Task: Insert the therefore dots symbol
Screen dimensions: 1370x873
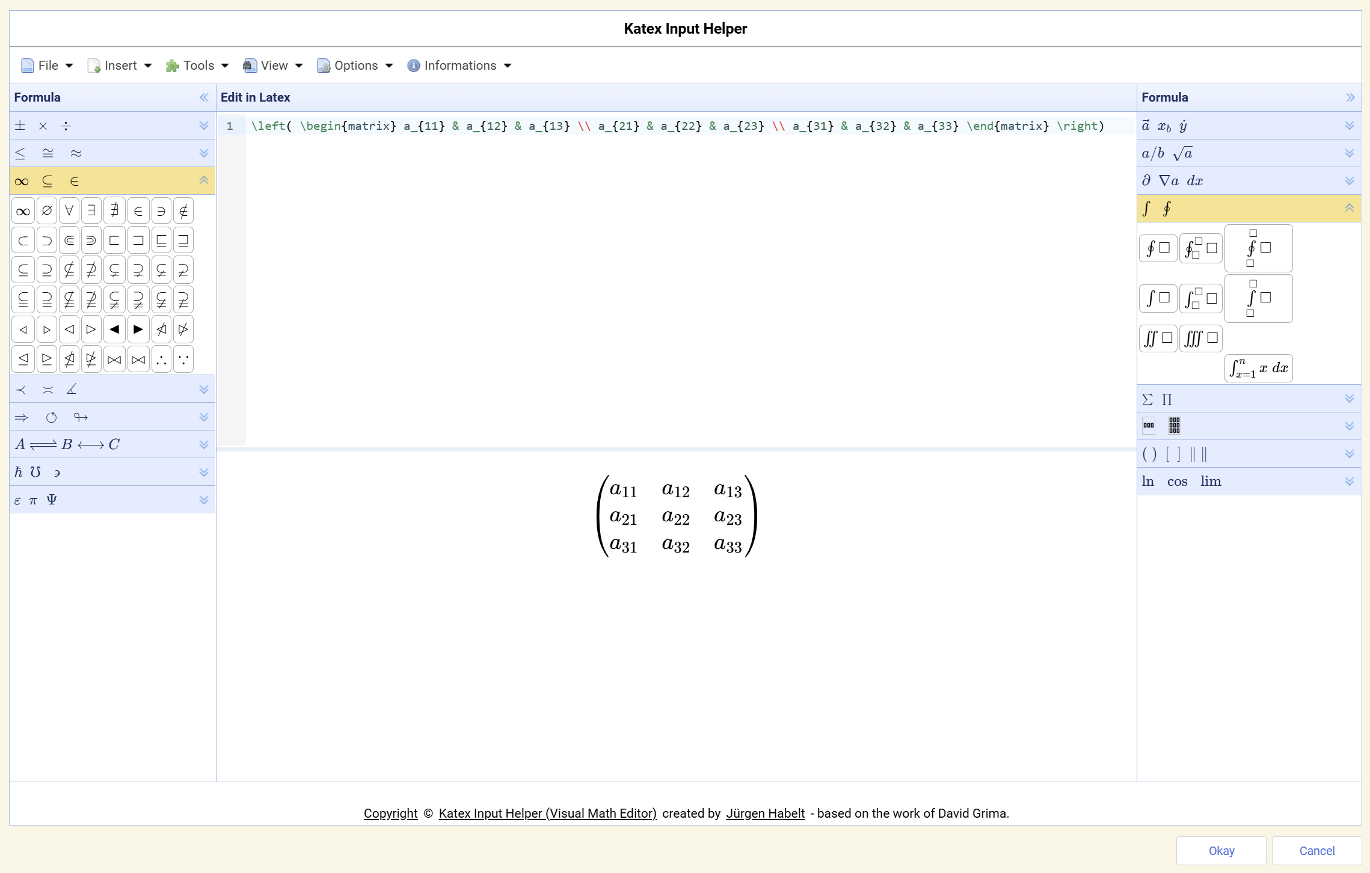Action: (x=161, y=360)
